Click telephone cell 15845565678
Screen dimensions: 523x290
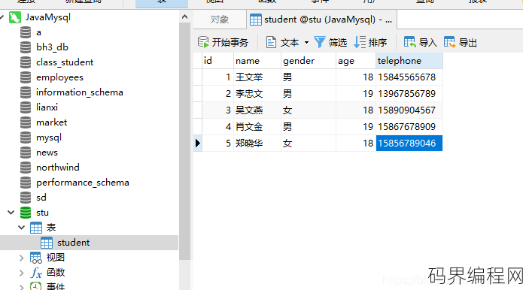[x=409, y=77]
